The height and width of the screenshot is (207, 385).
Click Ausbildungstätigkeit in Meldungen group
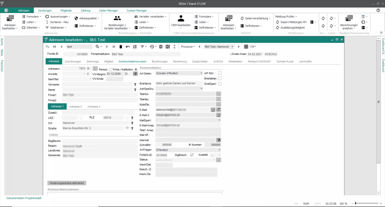point(290,28)
